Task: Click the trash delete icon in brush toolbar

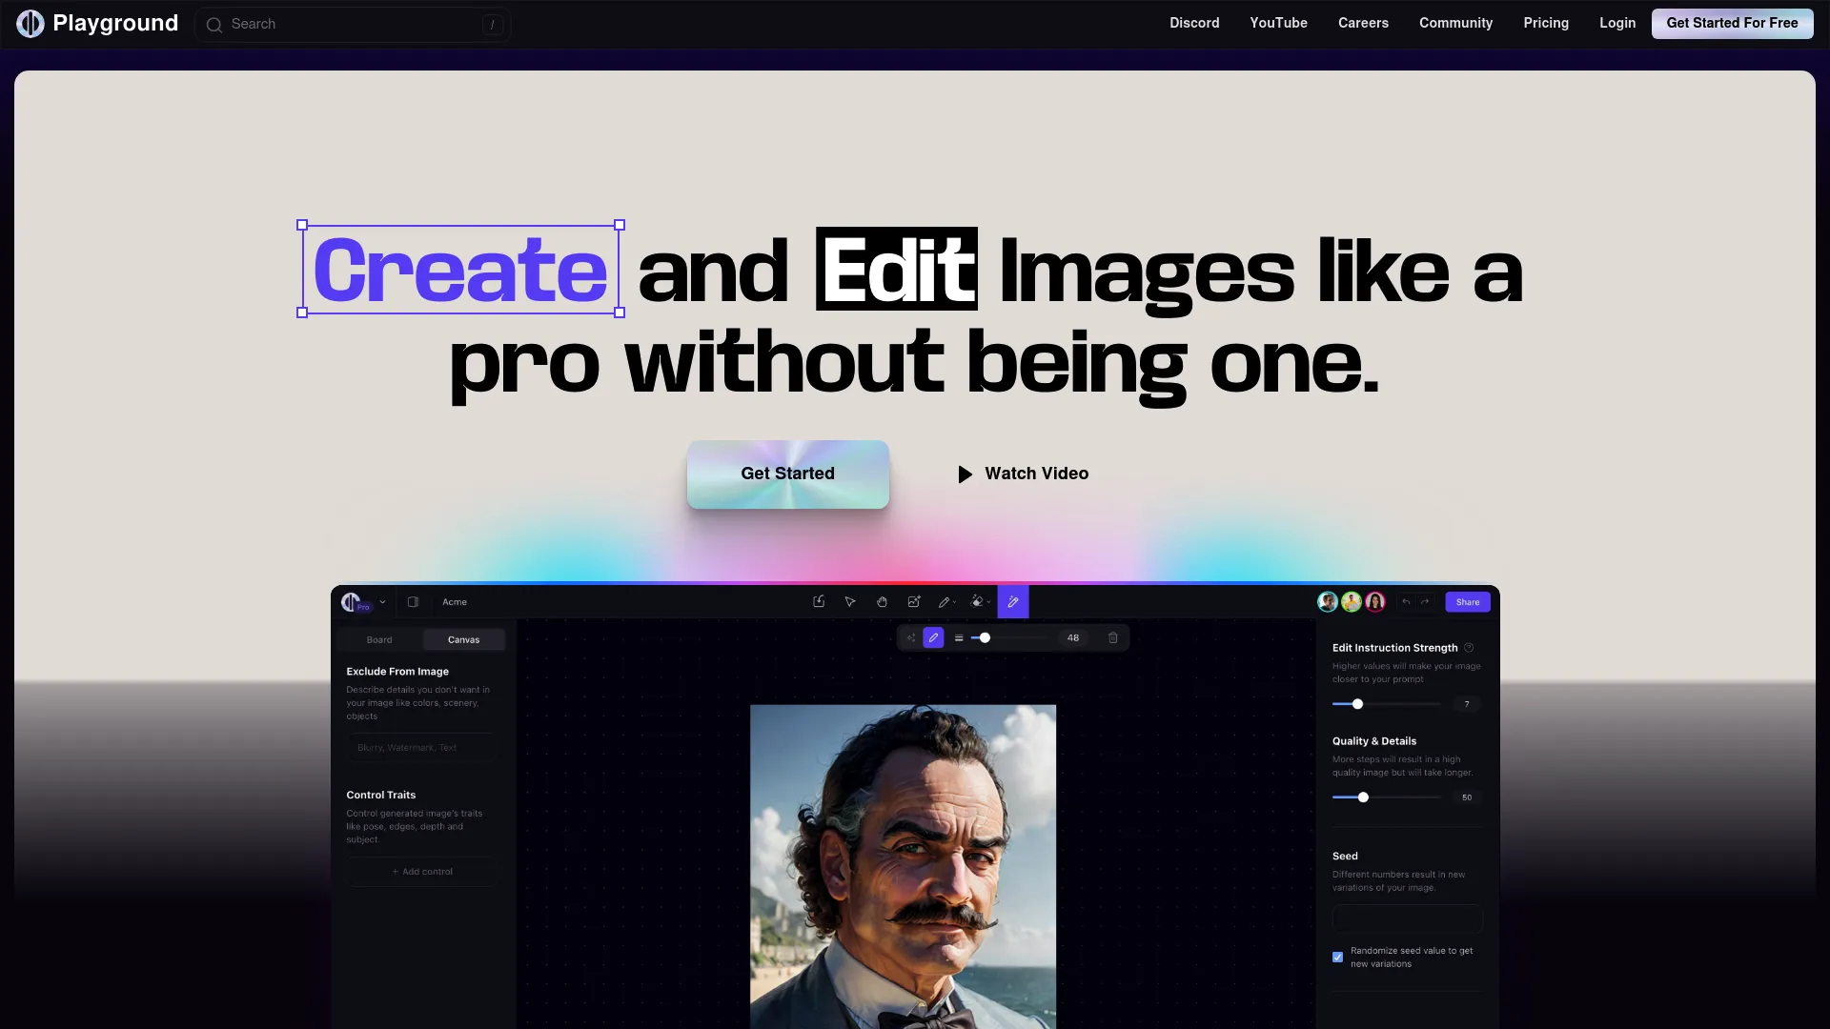Action: coord(1113,638)
